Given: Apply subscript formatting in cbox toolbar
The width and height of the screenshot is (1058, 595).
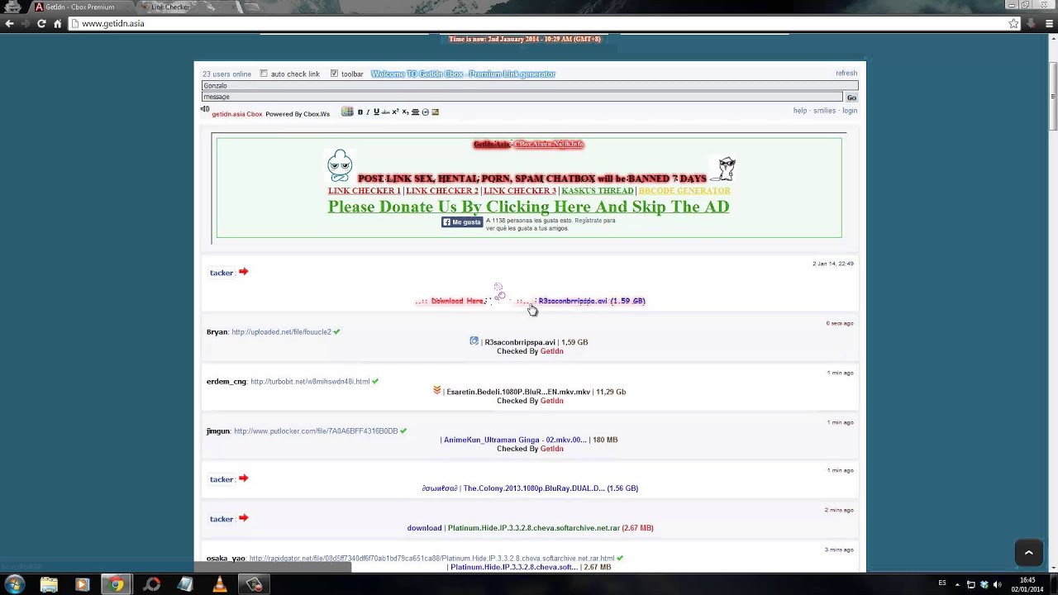Looking at the screenshot, I should pyautogui.click(x=405, y=112).
